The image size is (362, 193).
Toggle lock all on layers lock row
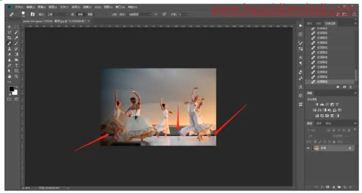[x=334, y=142]
